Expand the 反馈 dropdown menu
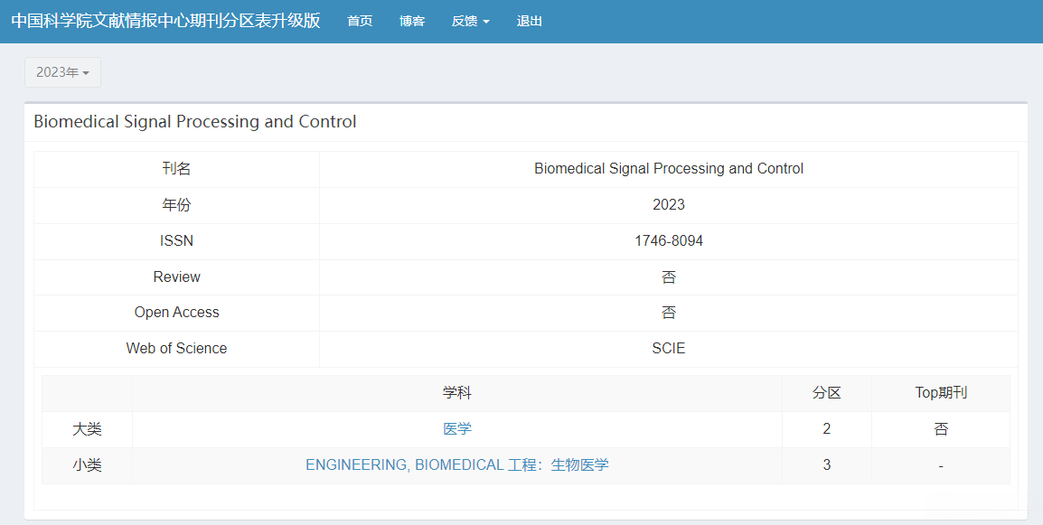This screenshot has width=1043, height=525. (x=470, y=22)
